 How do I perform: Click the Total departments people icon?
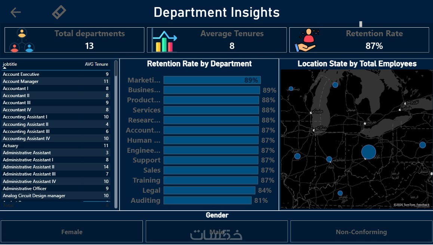22,40
